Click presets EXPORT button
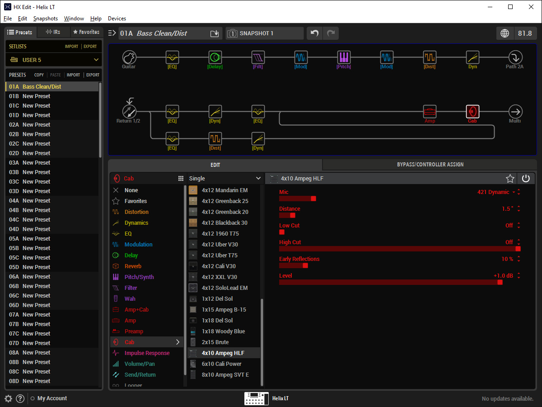 pos(93,75)
